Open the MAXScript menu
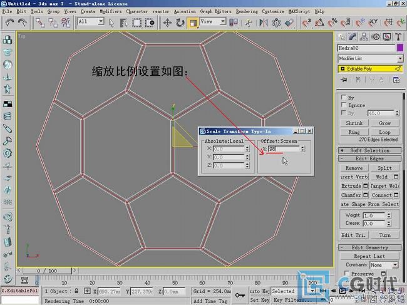Screen dimensions: 407x305 (299, 11)
